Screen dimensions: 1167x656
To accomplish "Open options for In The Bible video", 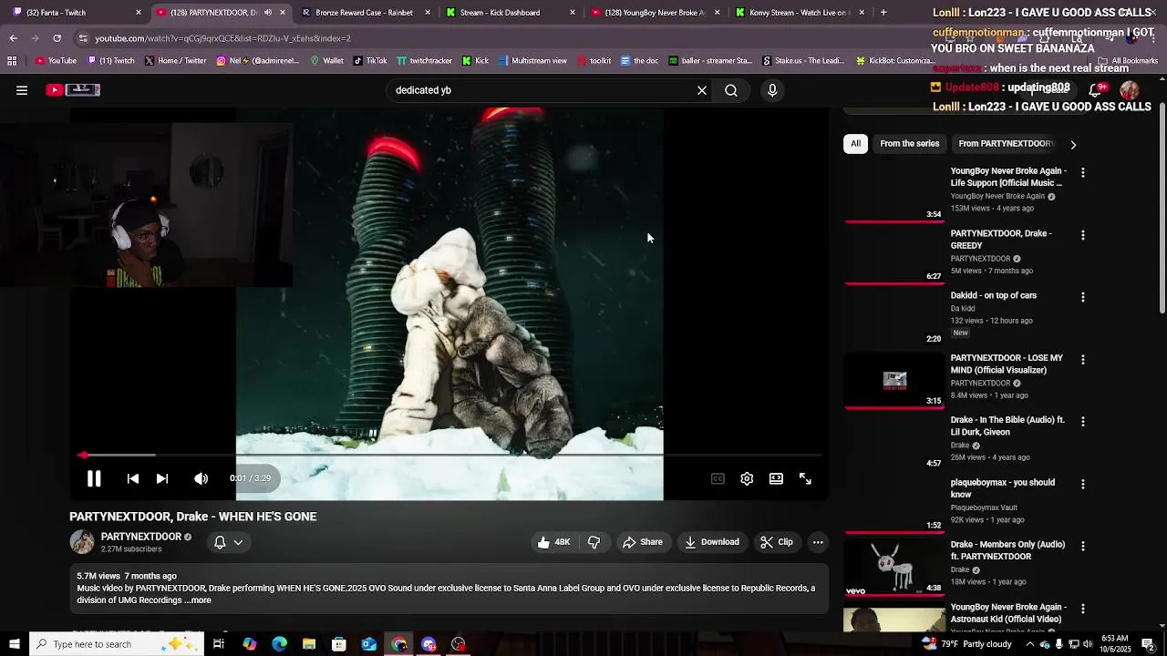I will pyautogui.click(x=1083, y=422).
